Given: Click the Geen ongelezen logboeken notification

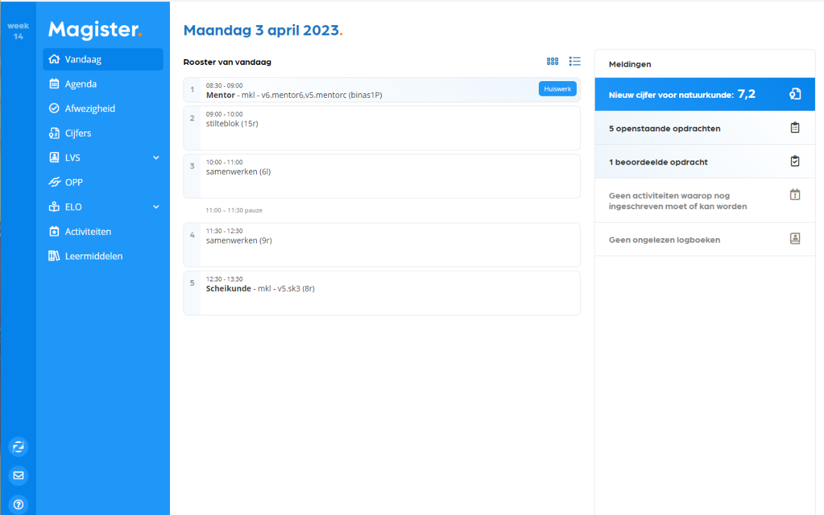Looking at the screenshot, I should click(x=705, y=239).
